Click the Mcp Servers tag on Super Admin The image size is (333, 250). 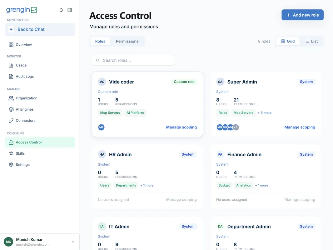[243, 113]
